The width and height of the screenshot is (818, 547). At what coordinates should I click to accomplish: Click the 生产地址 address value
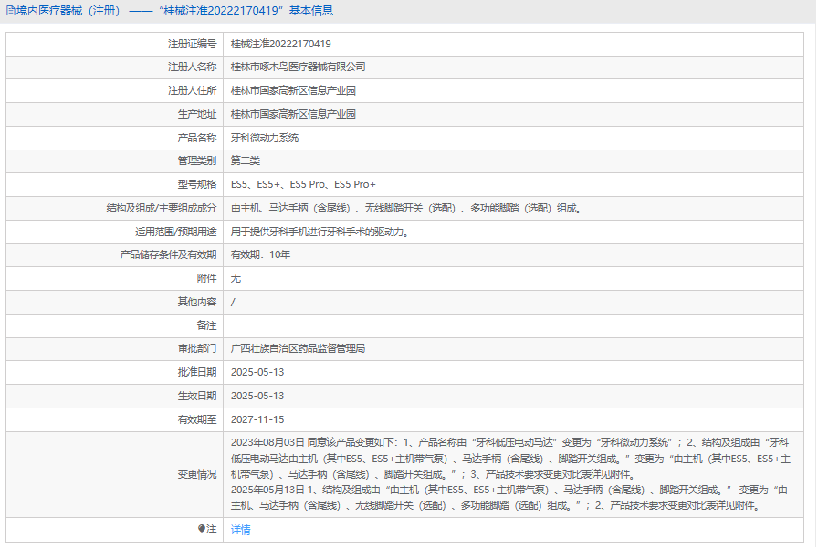[x=293, y=114]
